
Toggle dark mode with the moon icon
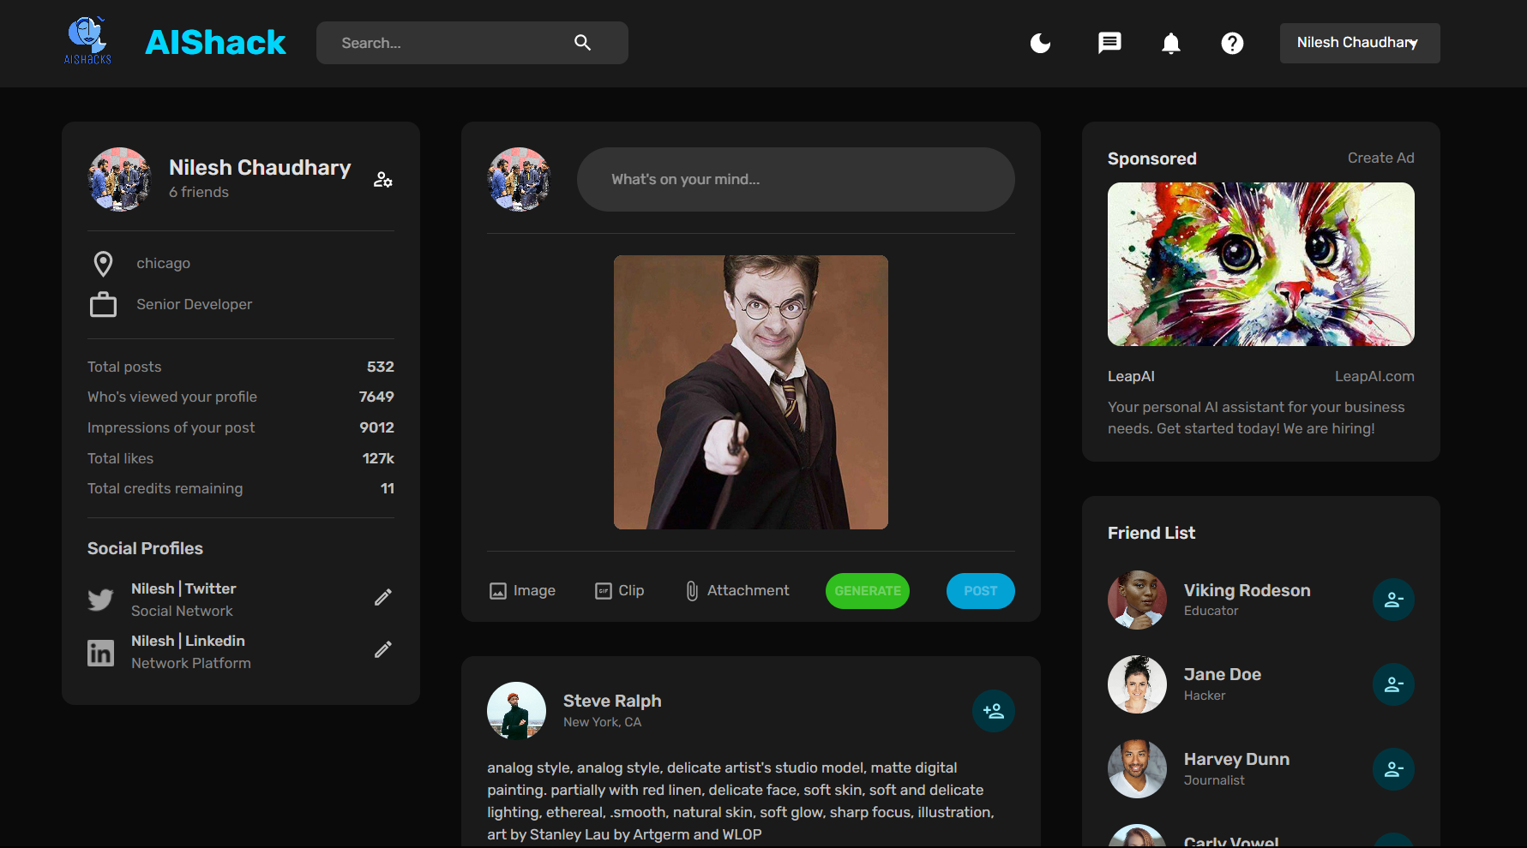pos(1040,43)
